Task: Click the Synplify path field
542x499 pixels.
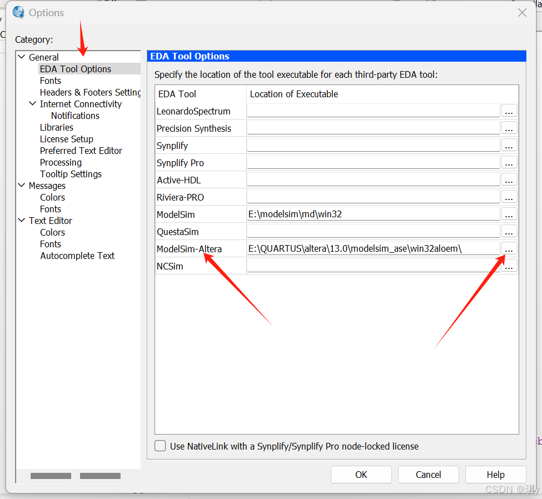Action: [x=374, y=146]
